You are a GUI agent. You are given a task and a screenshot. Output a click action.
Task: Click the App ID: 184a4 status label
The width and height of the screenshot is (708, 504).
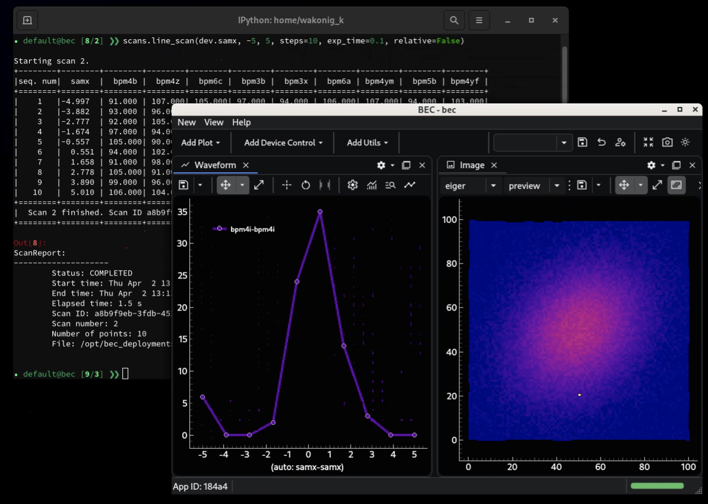pos(200,486)
